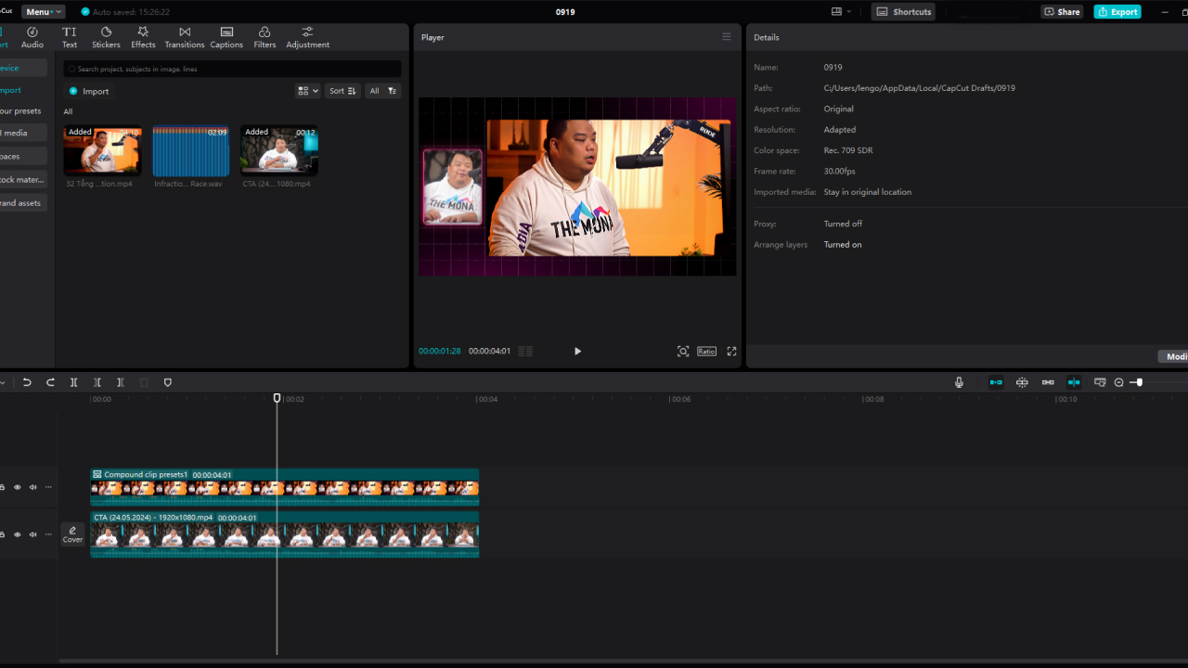Toggle clip linkage

(1048, 382)
